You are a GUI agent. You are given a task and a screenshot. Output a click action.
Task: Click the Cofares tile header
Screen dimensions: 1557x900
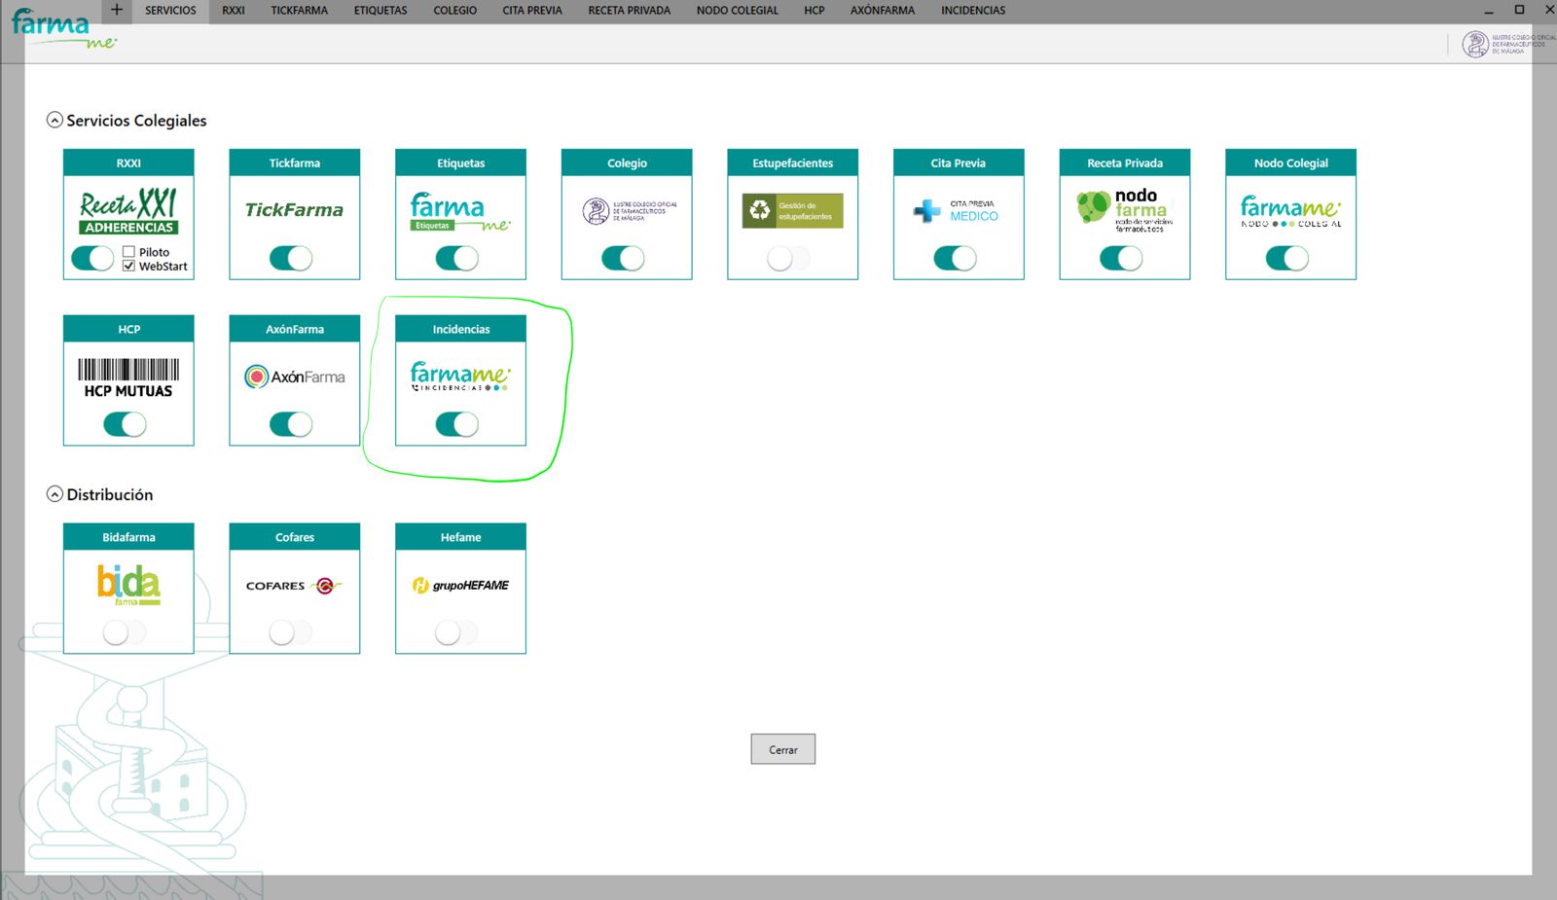(295, 537)
